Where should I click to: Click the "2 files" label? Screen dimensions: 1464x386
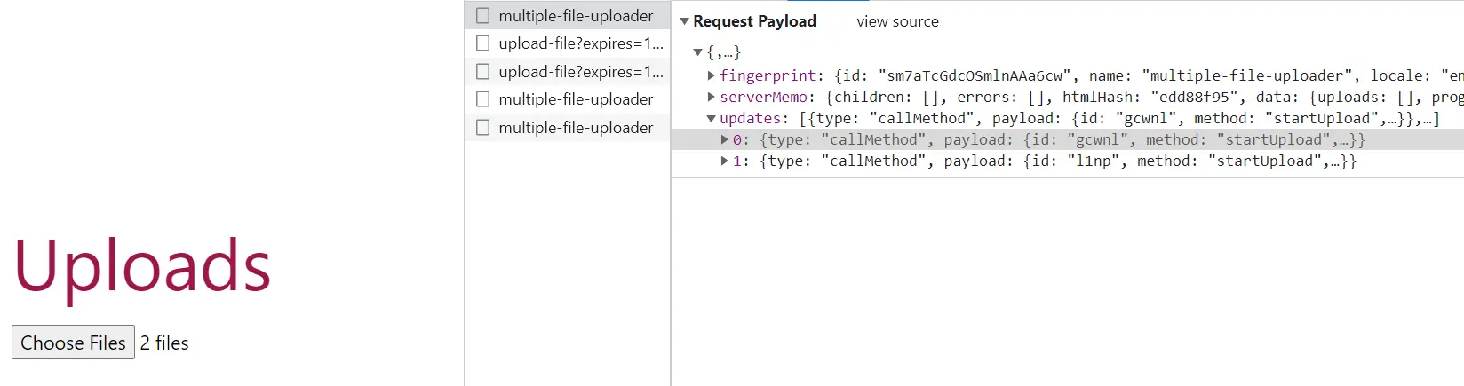(x=164, y=343)
